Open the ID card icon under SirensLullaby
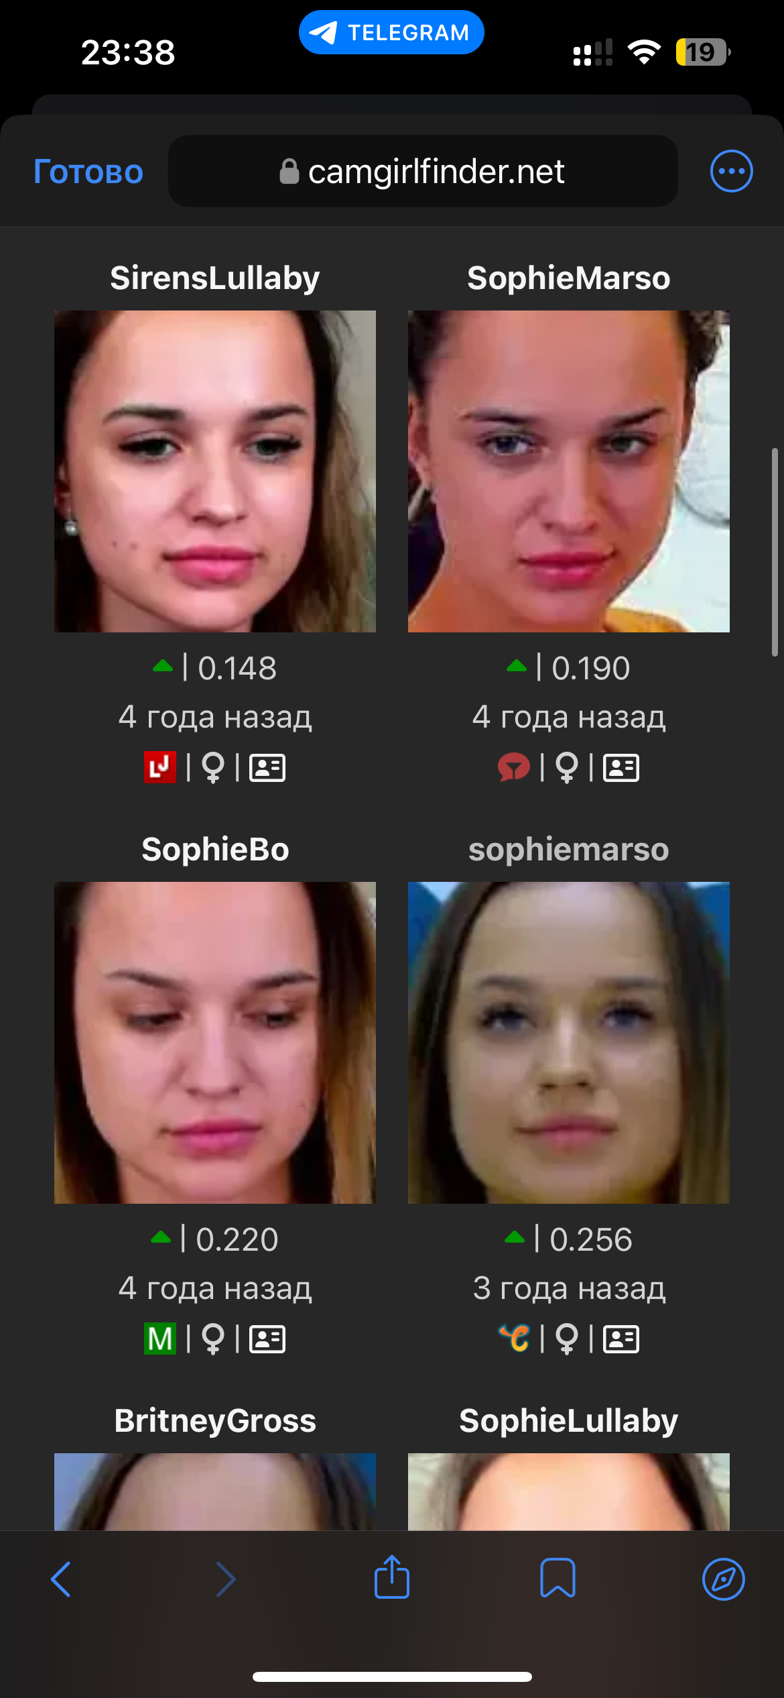Image resolution: width=784 pixels, height=1698 pixels. (x=267, y=768)
